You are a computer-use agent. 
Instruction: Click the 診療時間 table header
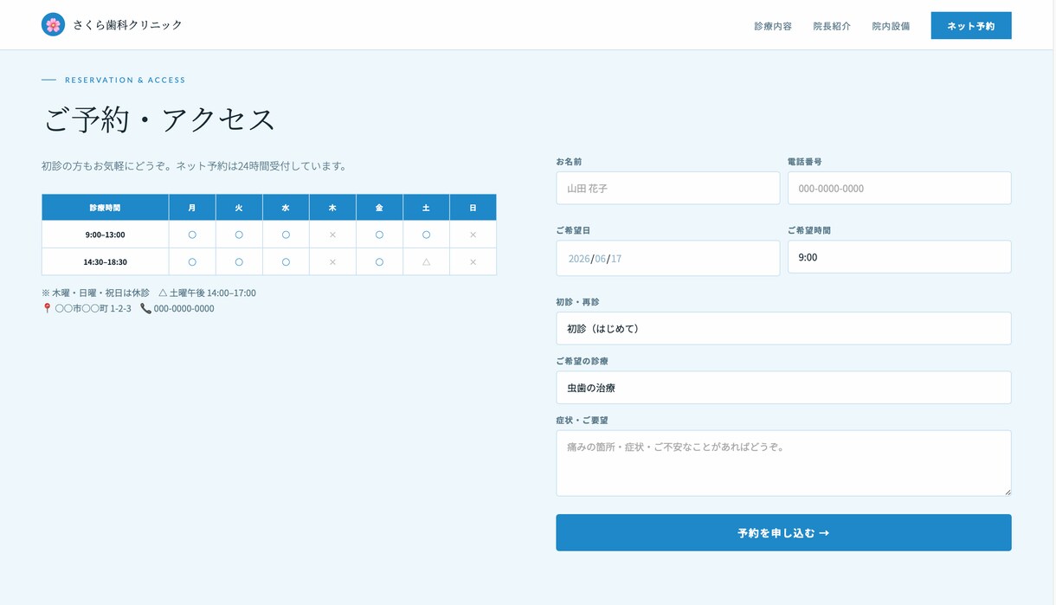point(105,208)
